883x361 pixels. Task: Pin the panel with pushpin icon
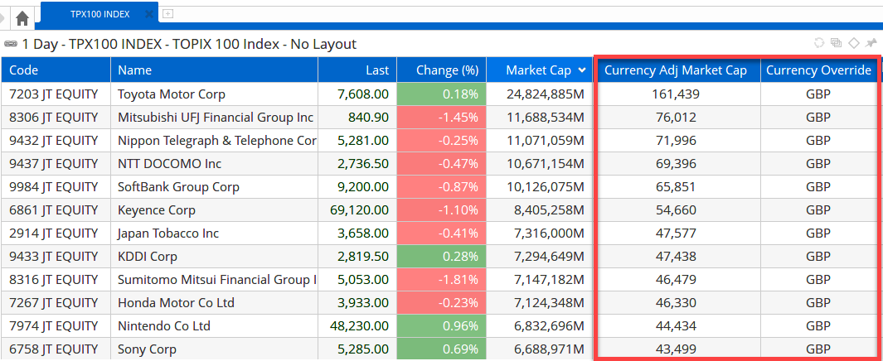(x=871, y=43)
